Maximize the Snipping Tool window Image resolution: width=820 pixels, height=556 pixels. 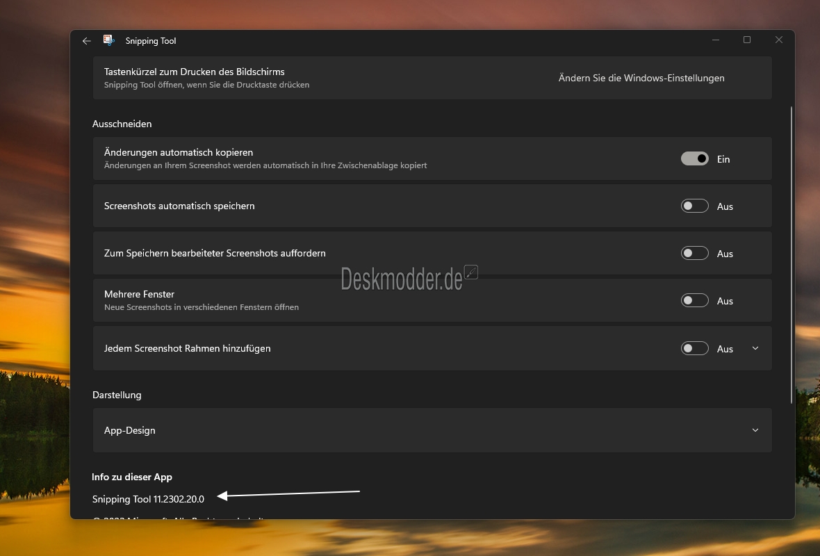[x=747, y=40]
